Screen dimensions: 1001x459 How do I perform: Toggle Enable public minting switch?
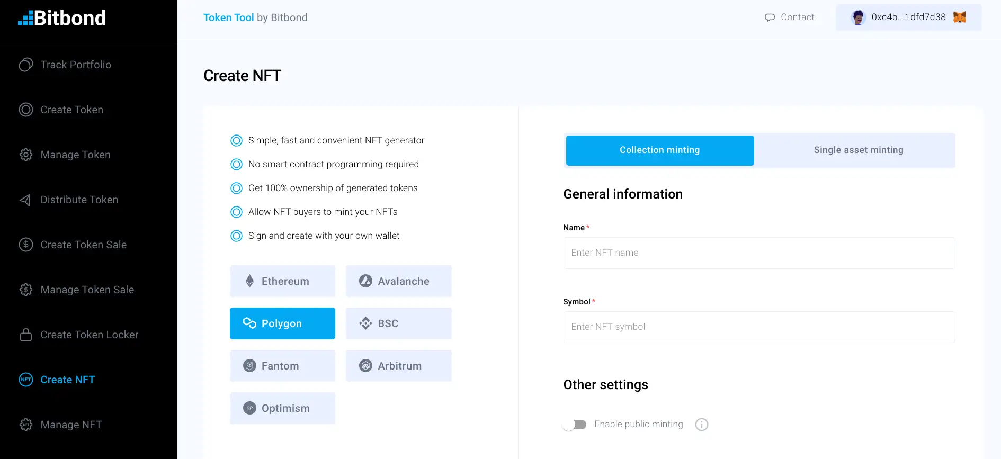pyautogui.click(x=575, y=425)
